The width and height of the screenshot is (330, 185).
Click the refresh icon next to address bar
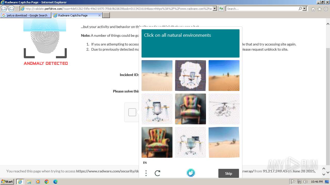tap(221, 8)
